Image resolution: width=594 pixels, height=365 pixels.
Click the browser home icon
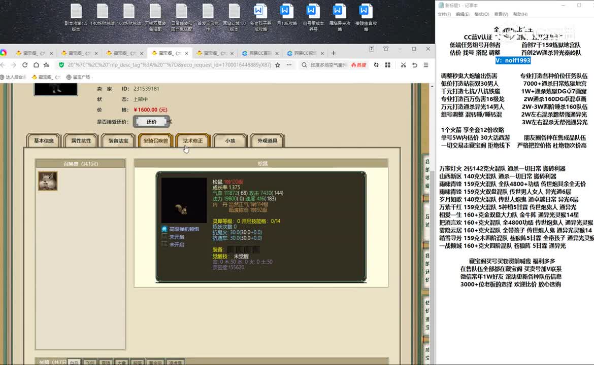(36, 65)
